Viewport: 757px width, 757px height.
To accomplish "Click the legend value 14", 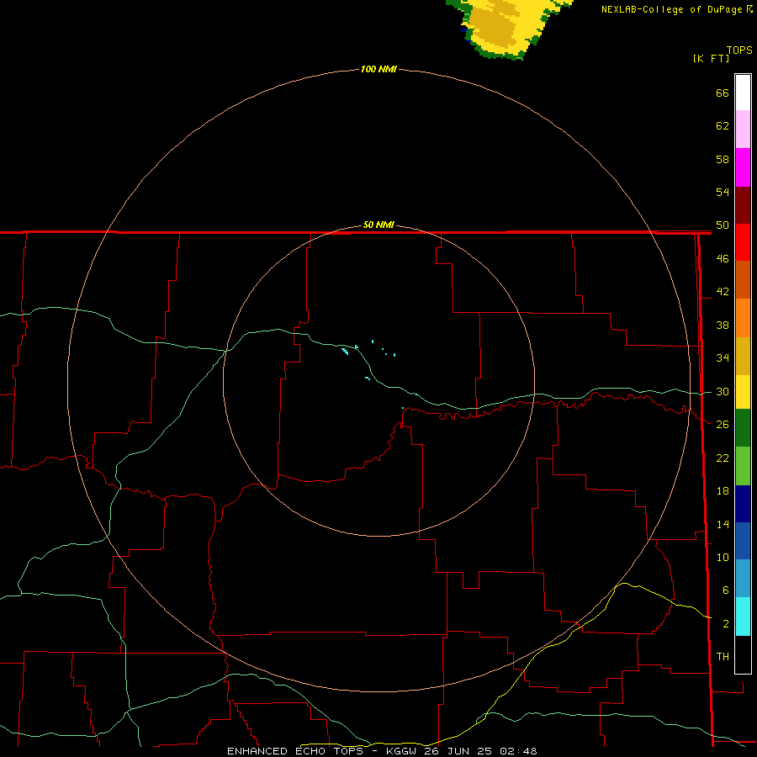I will [723, 524].
